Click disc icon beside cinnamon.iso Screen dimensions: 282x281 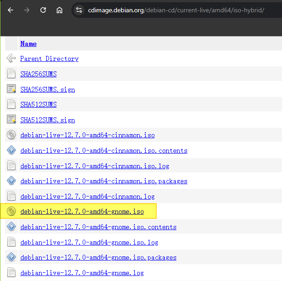(x=11, y=135)
